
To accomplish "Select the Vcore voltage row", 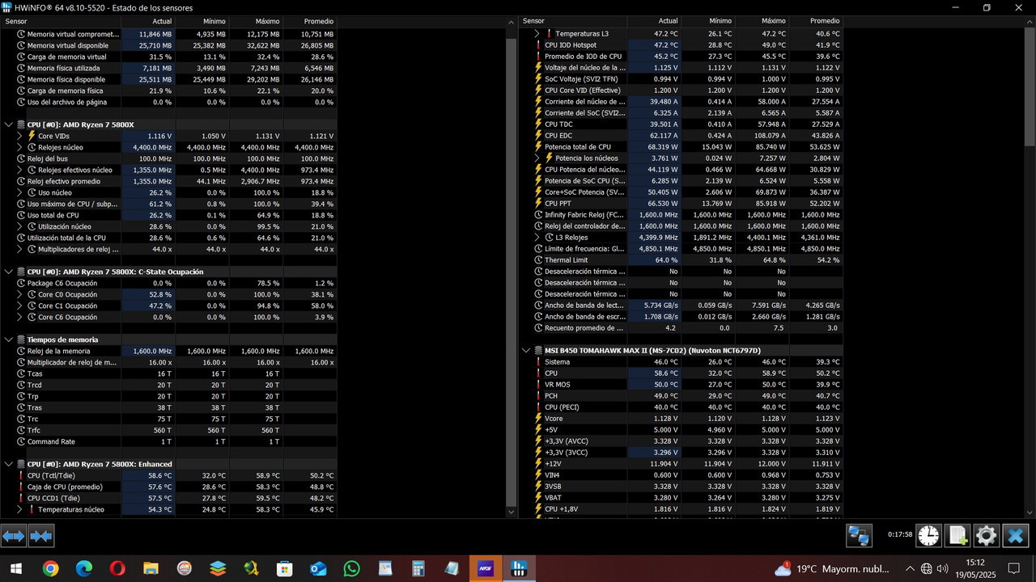I will click(681, 419).
